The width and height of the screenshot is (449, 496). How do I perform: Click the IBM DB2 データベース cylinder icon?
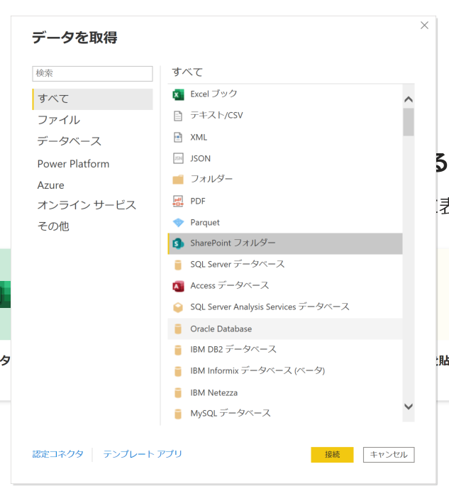coord(178,350)
